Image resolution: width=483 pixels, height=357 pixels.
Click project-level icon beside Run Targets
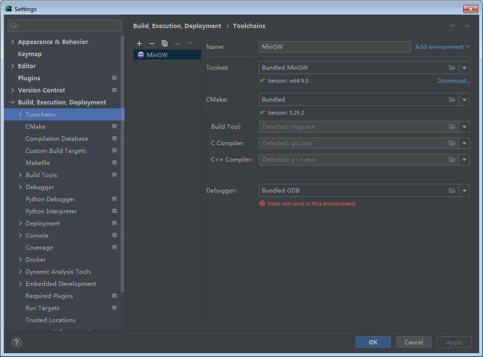click(114, 308)
